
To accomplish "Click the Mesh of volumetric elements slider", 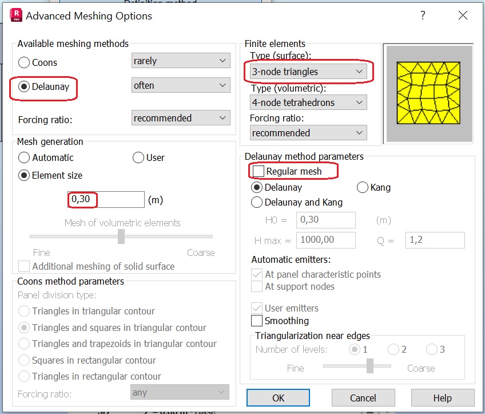I will (x=121, y=236).
